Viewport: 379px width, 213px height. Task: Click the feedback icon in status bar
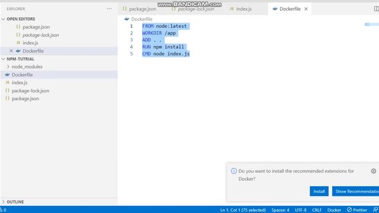375,210
